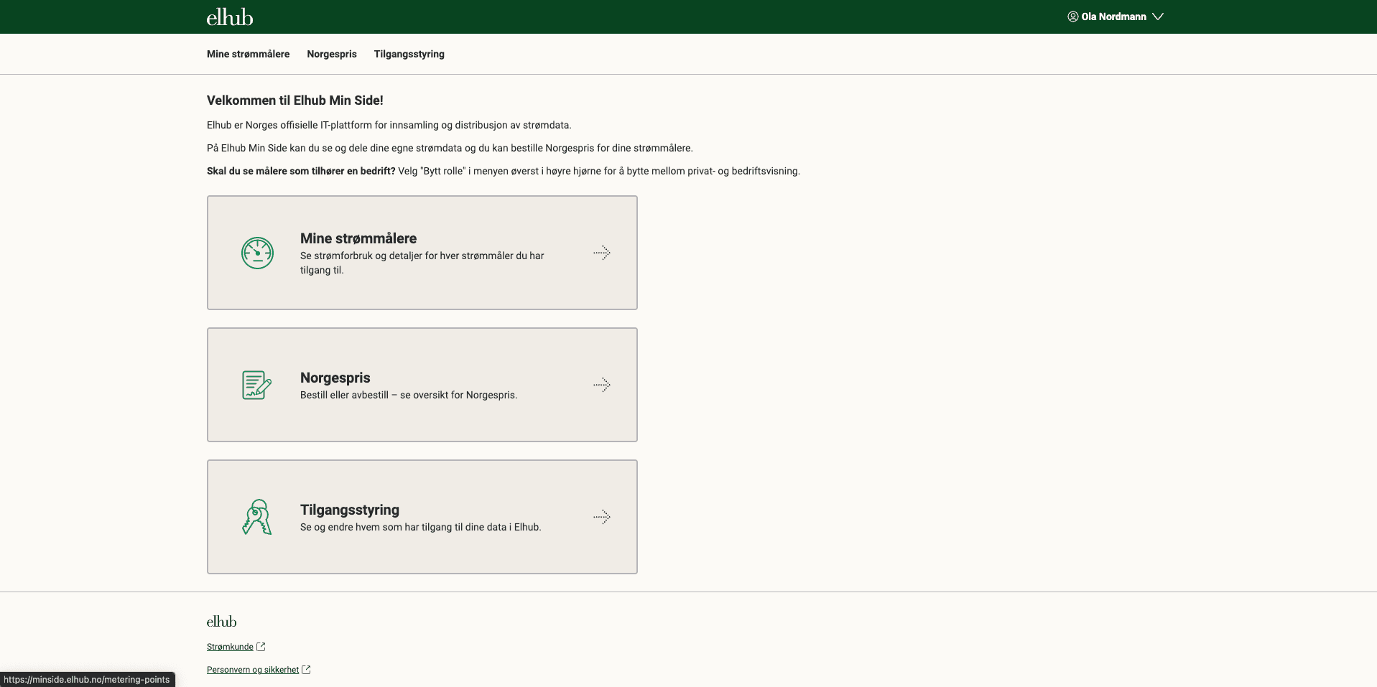The image size is (1377, 687).
Task: Open the Strømkunde footer link
Action: [230, 647]
